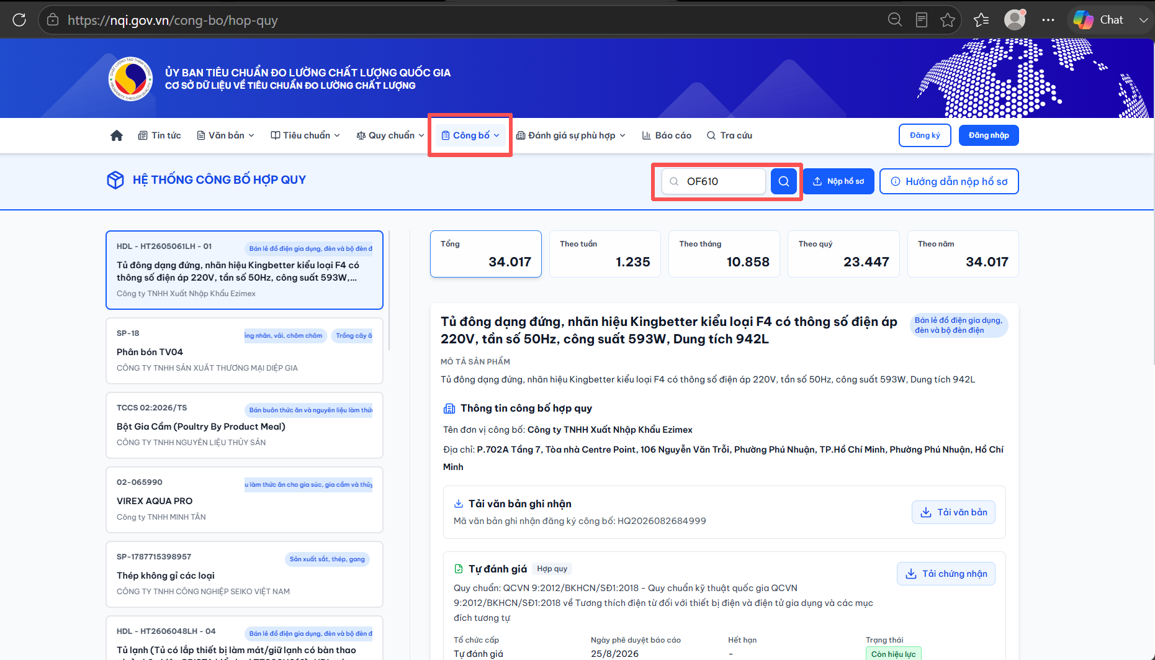The height and width of the screenshot is (660, 1155).
Task: Click the OF610 search input field
Action: click(714, 181)
